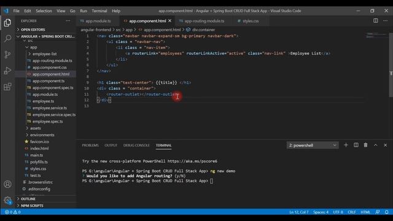The width and height of the screenshot is (393, 221).
Task: Open editor More Actions ellipsis
Action: (385, 21)
